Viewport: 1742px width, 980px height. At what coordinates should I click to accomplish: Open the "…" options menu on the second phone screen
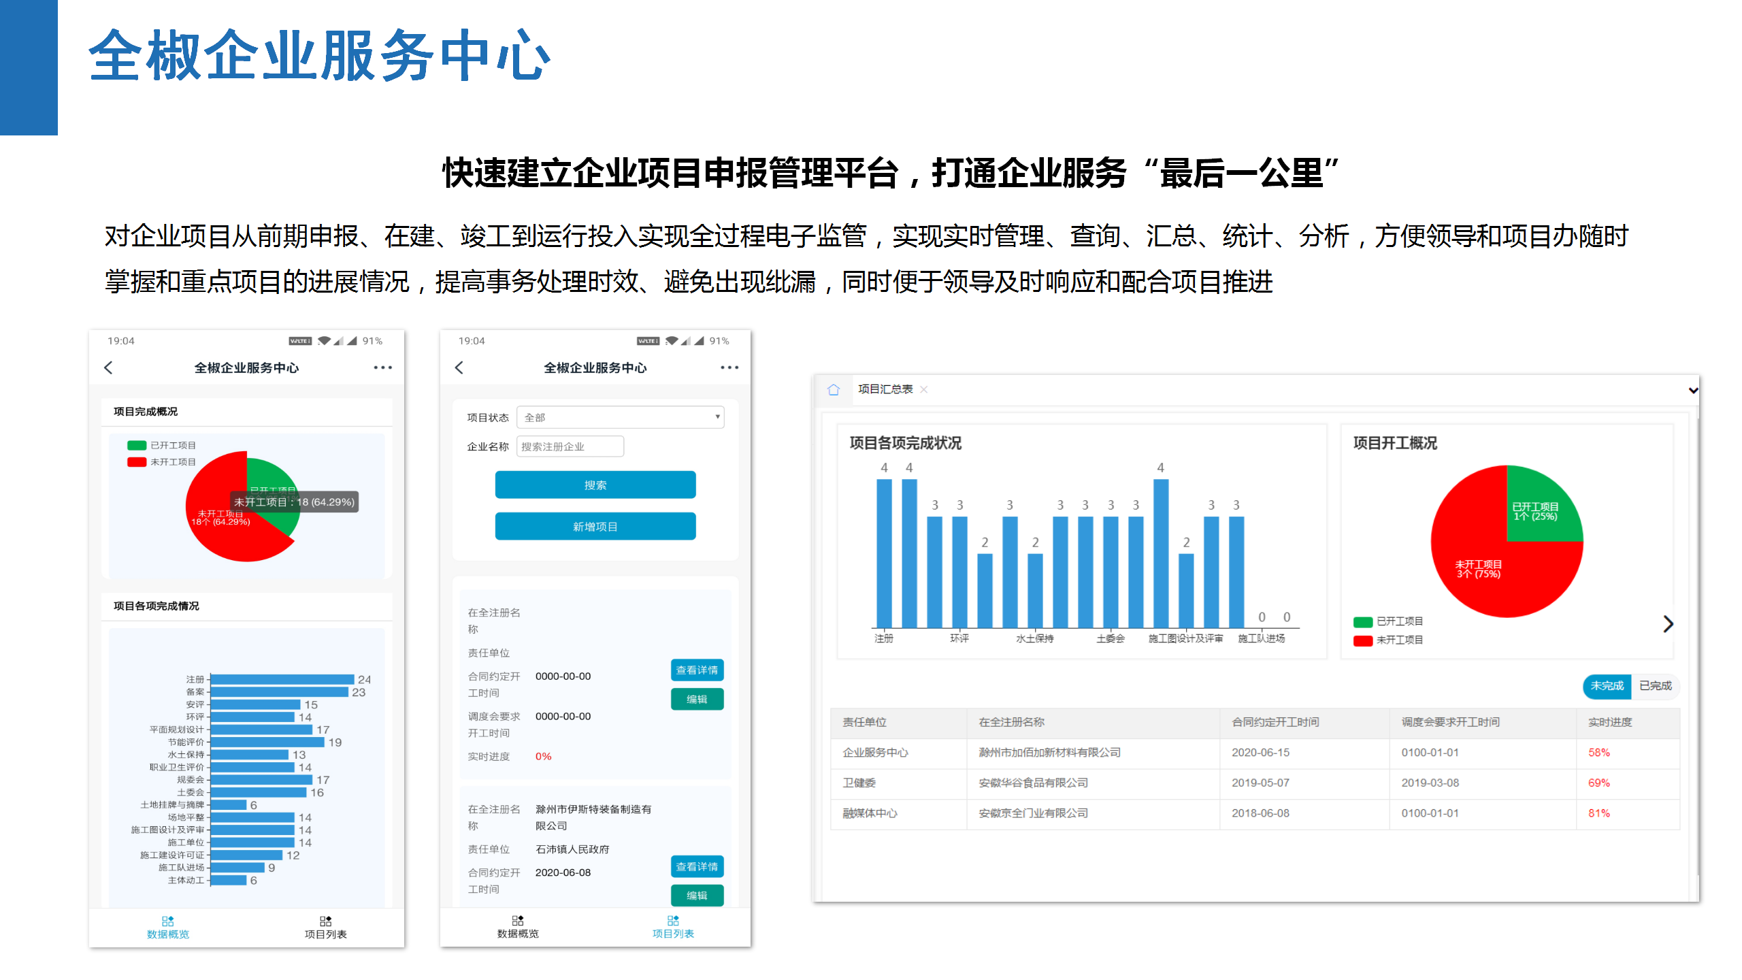[729, 367]
